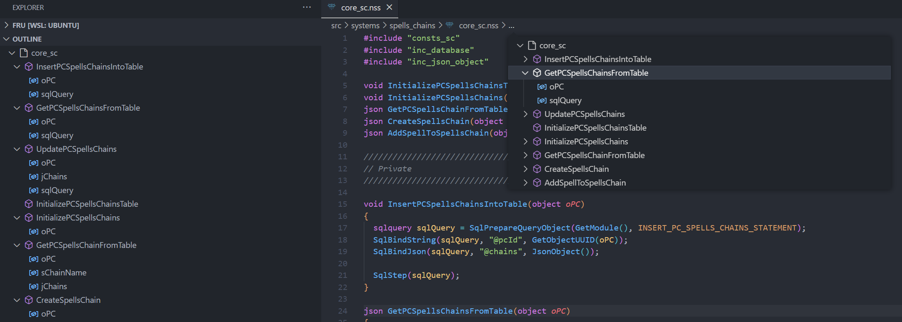Click variable icon of sChainName in Outline

(x=34, y=273)
